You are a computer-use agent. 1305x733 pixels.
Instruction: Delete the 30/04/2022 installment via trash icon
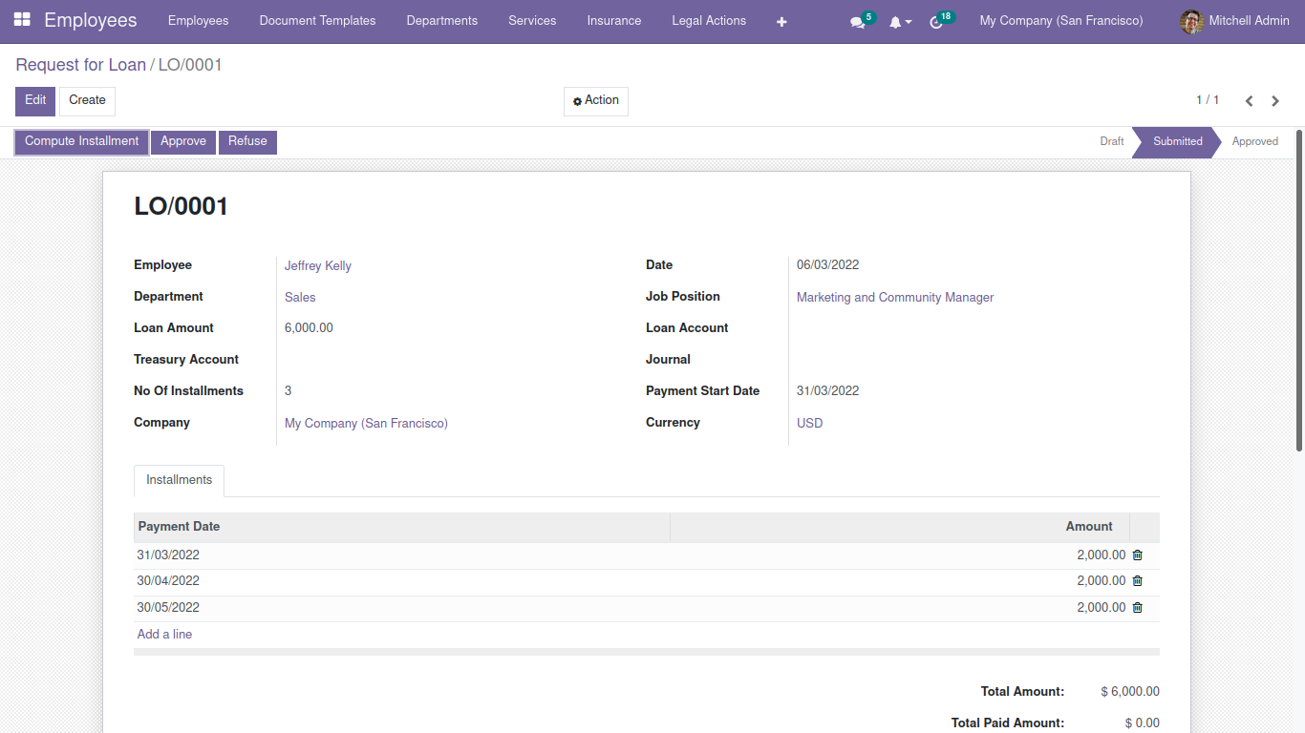[1137, 580]
